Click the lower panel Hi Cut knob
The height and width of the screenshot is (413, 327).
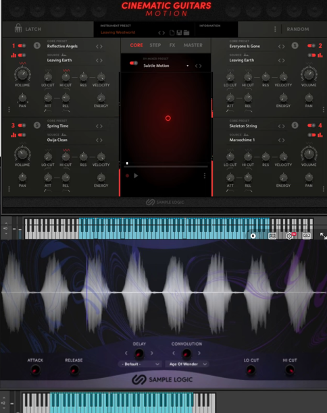click(290, 370)
